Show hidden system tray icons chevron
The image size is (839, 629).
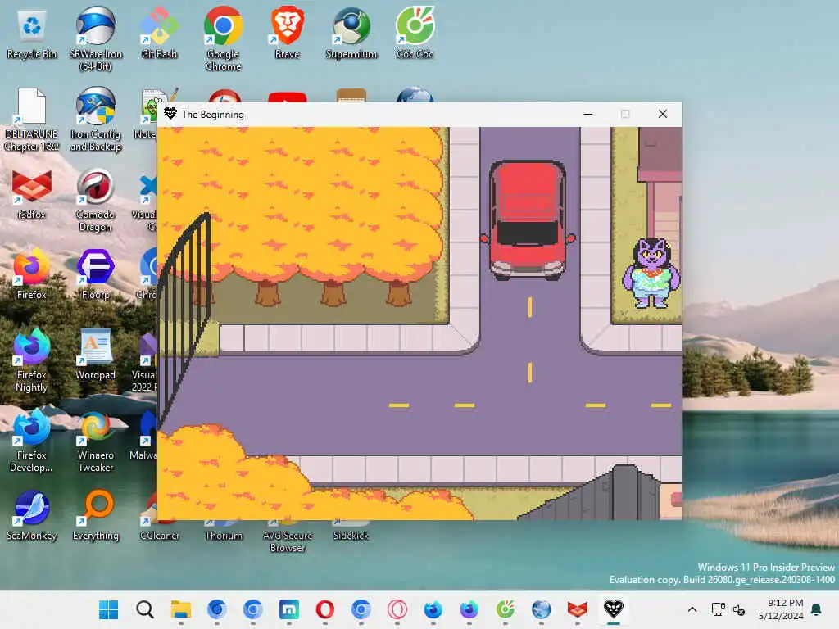(692, 609)
